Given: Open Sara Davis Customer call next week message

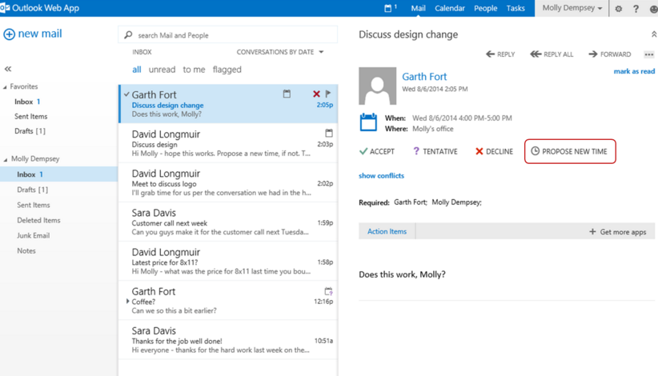Looking at the screenshot, I should point(228,222).
